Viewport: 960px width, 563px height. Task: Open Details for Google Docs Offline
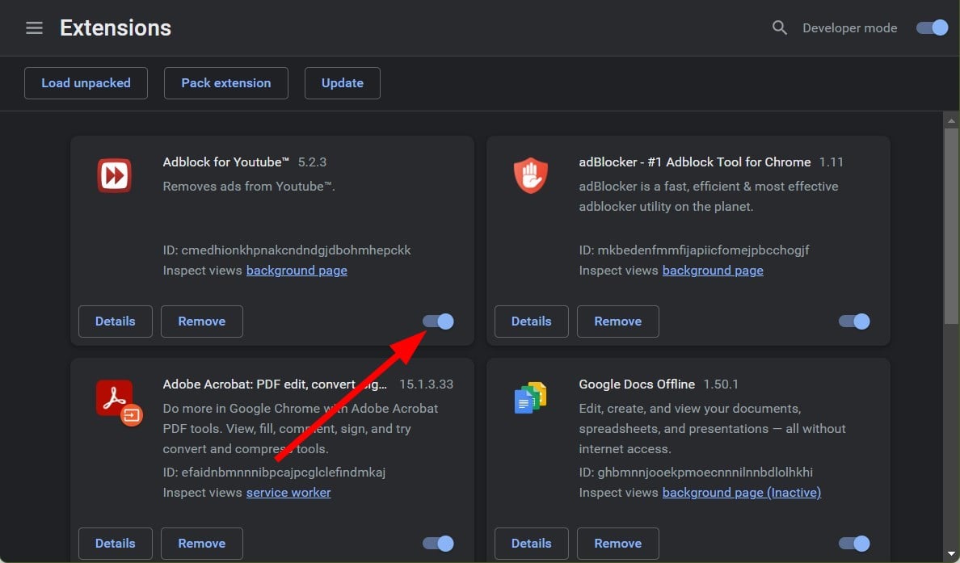pyautogui.click(x=532, y=544)
